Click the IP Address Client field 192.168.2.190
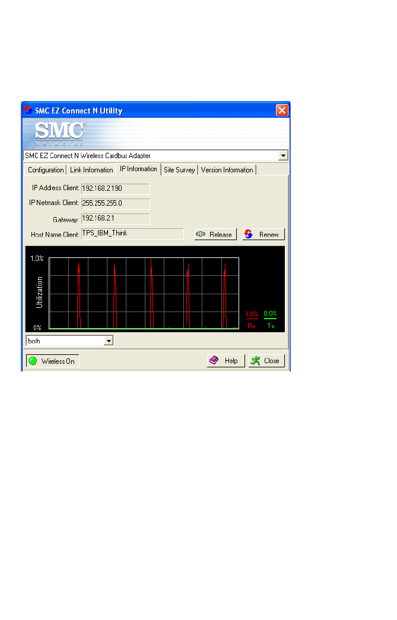Image resolution: width=397 pixels, height=620 pixels. (x=115, y=189)
